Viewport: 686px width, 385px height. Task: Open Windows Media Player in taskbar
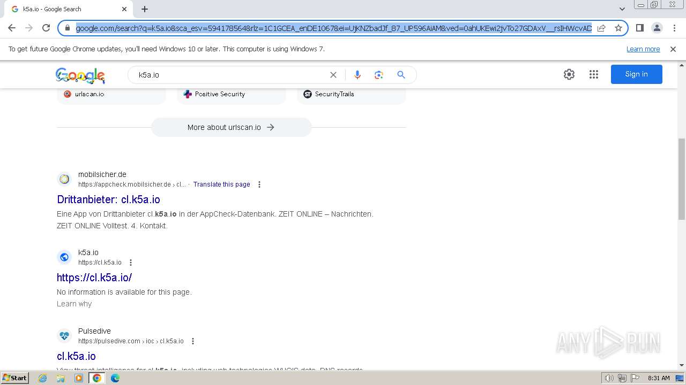pos(79,378)
